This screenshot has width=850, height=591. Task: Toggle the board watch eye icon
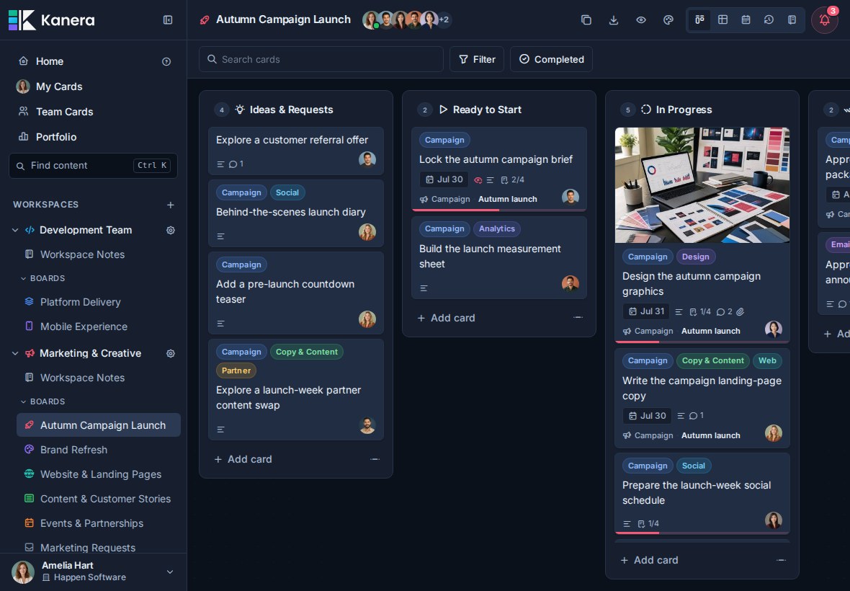click(641, 20)
